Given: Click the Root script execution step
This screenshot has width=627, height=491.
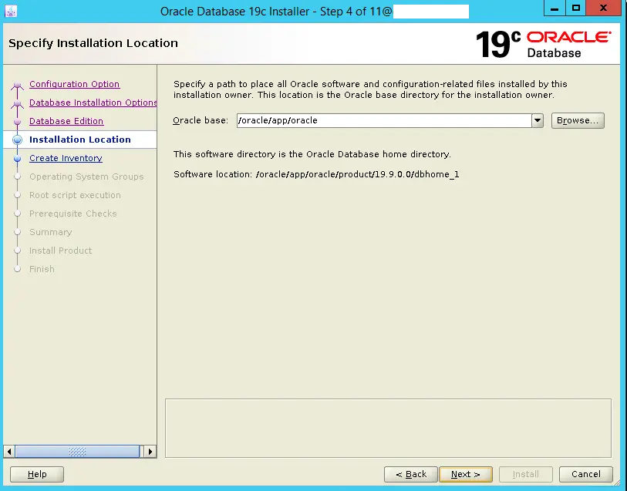Looking at the screenshot, I should click(x=75, y=195).
